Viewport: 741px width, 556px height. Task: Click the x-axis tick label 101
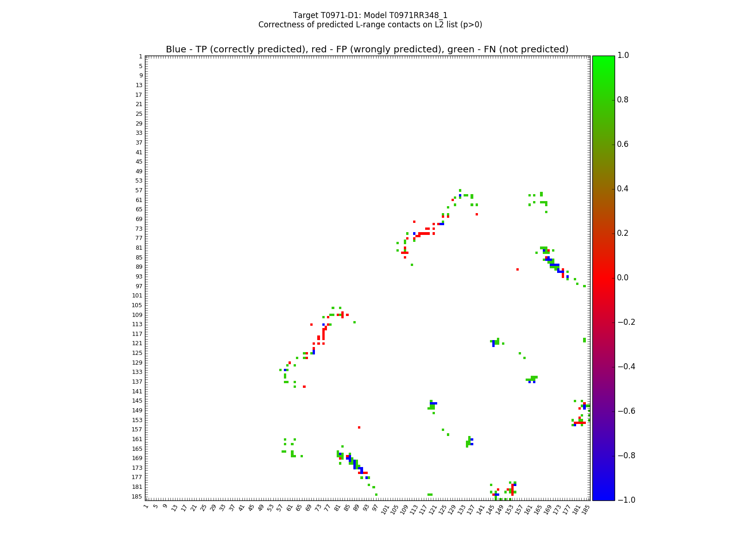click(x=385, y=509)
